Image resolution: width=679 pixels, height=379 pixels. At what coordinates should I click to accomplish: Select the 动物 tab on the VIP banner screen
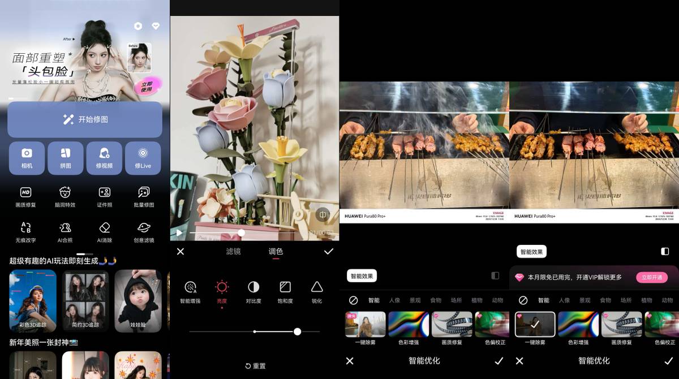pyautogui.click(x=667, y=300)
